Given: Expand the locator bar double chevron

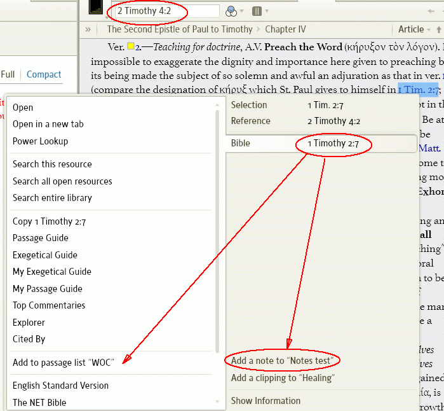Looking at the screenshot, I should 88,29.
